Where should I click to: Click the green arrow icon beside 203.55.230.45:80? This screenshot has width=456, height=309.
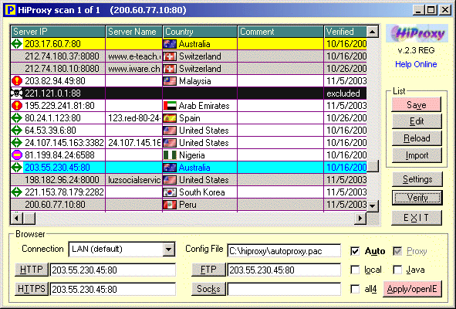17,168
